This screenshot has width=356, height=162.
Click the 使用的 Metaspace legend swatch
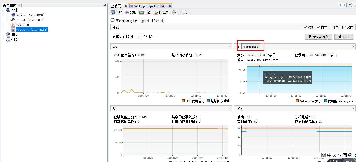click(x=326, y=101)
